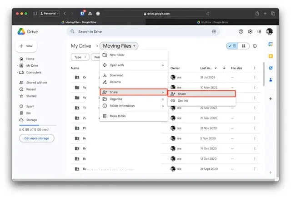This screenshot has height=197, width=291.
Task: Choose Rename from menu
Action: [x=134, y=82]
